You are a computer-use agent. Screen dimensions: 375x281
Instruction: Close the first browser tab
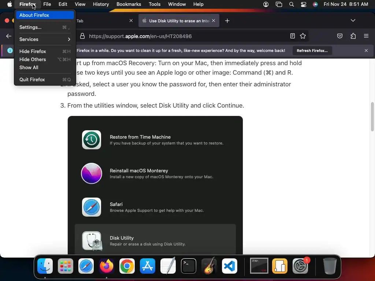point(131,20)
